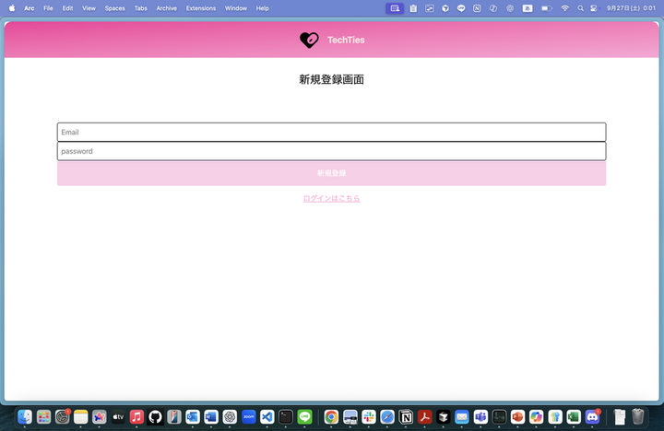This screenshot has height=431, width=664.
Task: Open System Settings from the Dock
Action: click(63, 417)
